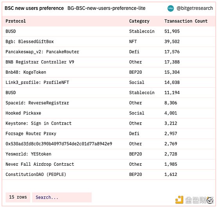
Task: Open the BG-BSC-new-users-preference-lite query link
Action: (x=106, y=8)
